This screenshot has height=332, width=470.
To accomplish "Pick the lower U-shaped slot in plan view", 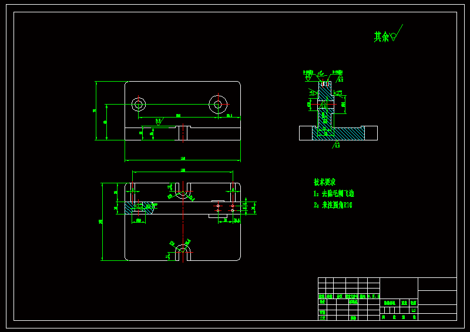I will point(183,253).
